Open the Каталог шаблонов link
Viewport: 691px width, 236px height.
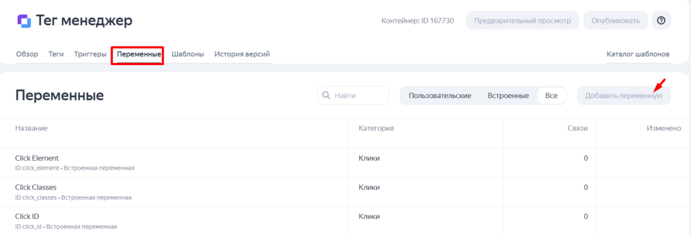[638, 54]
